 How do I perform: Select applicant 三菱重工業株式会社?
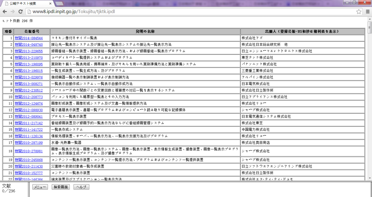257,71
